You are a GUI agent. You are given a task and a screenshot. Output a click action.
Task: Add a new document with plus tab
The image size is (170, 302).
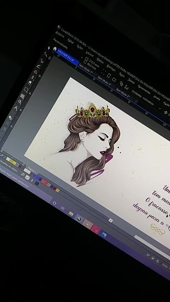coord(136,101)
